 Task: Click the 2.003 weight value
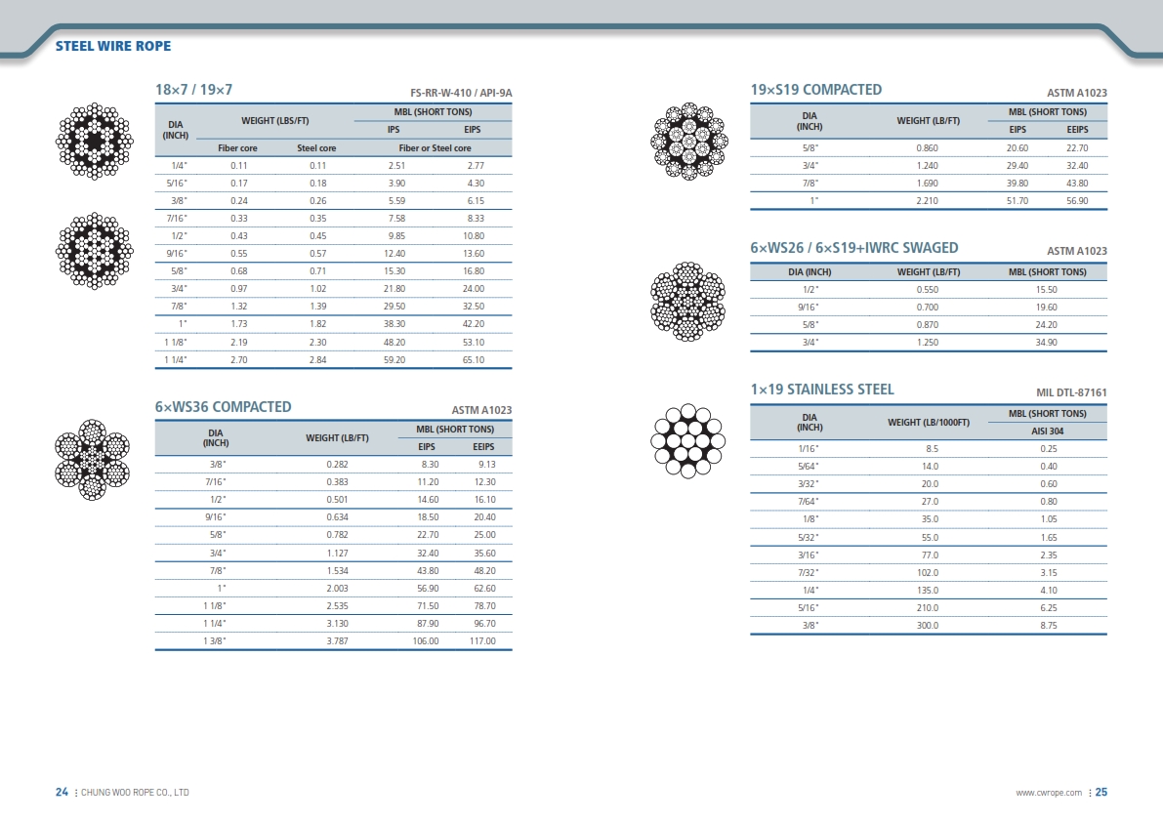[x=338, y=589]
